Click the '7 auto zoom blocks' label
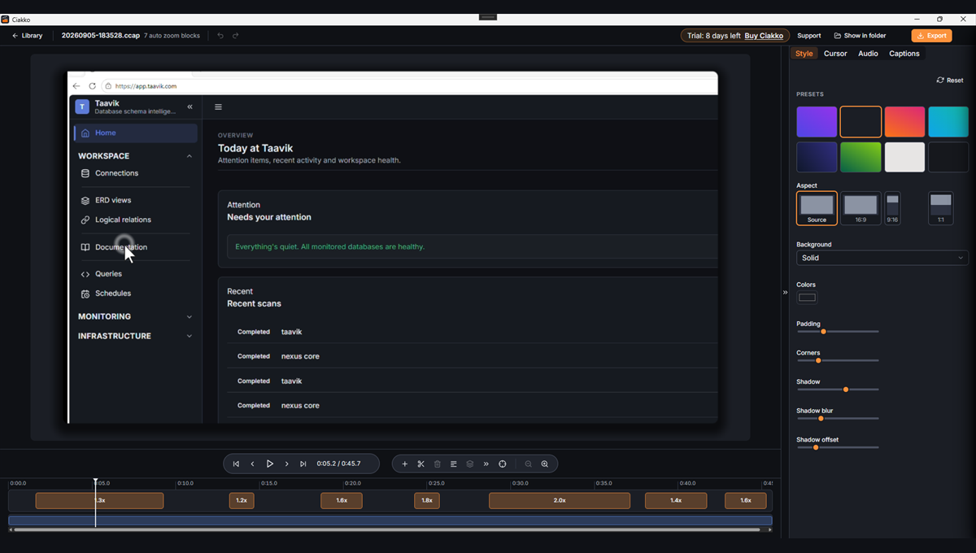 click(172, 36)
